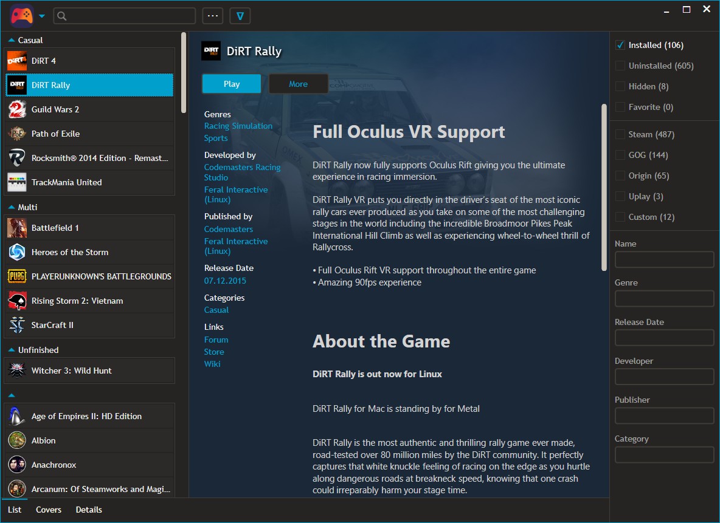Click the Albion game icon

17,440
